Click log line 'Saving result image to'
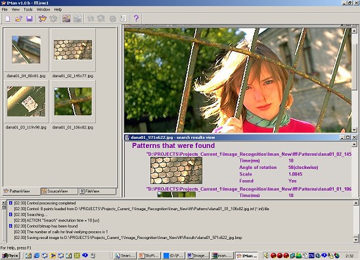This screenshot has height=260, width=360. click(x=128, y=238)
